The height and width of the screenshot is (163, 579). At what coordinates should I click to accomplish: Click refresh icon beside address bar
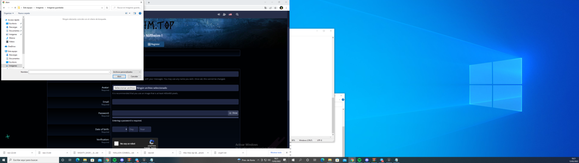(107, 8)
